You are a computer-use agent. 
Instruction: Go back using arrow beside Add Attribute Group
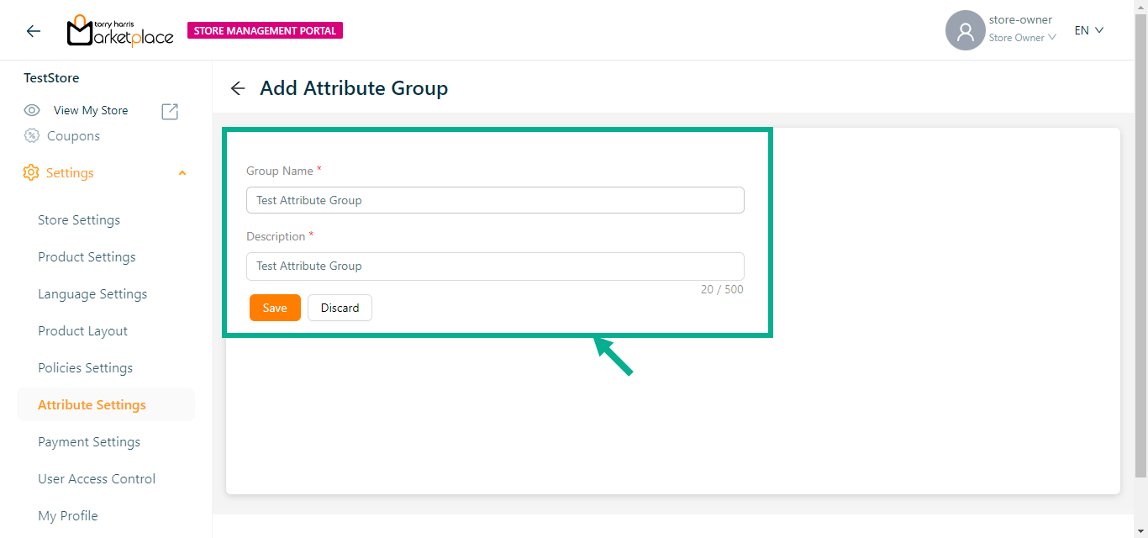(238, 88)
